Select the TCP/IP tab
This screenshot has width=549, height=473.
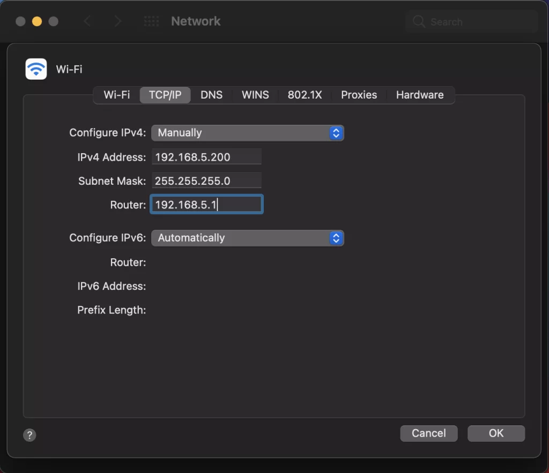[165, 95]
